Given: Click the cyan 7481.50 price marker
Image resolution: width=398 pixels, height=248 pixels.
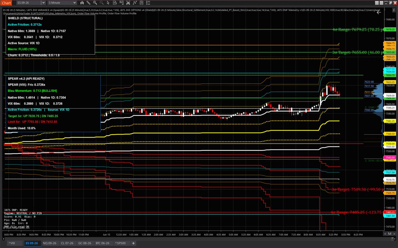Looking at the screenshot, I should [x=389, y=216].
